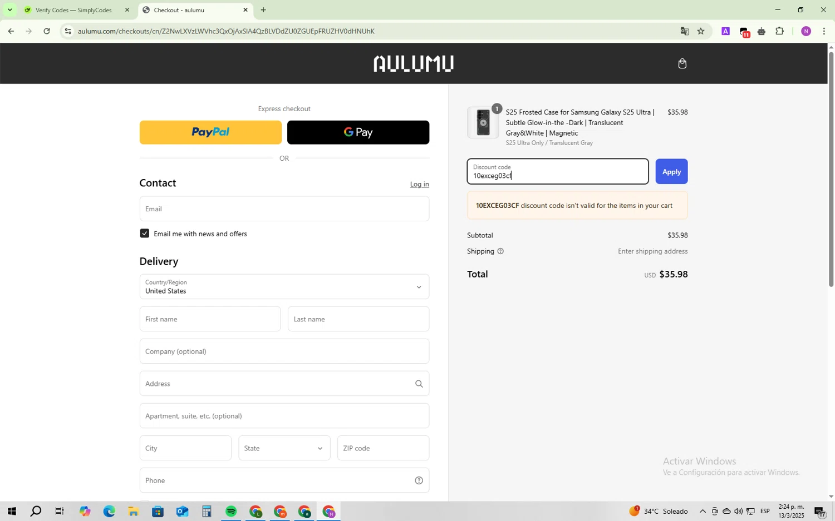Click ESP language indicator in tray
The height and width of the screenshot is (521, 835).
click(x=765, y=512)
